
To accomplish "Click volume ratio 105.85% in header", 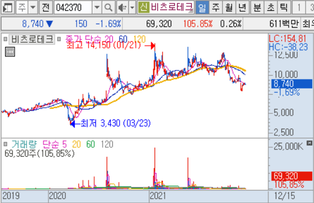I will click(198, 24).
